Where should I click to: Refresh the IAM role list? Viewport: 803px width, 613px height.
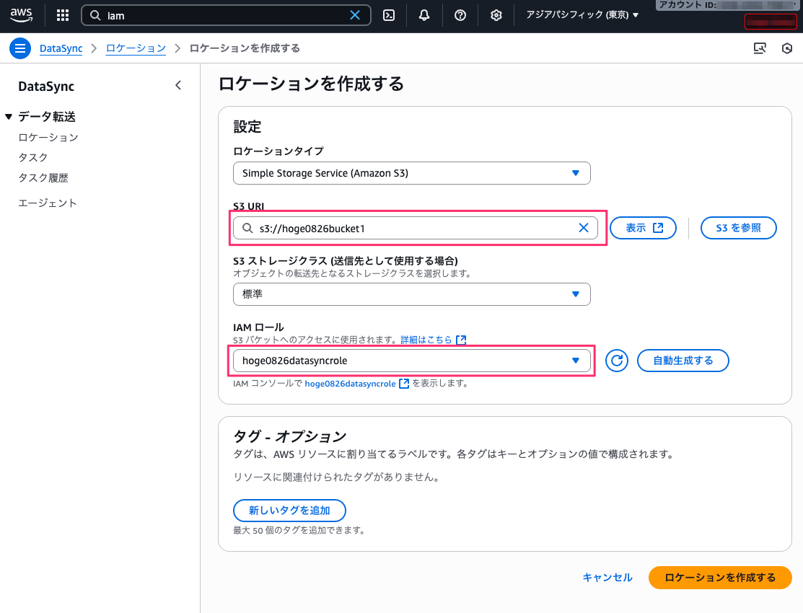coord(617,361)
